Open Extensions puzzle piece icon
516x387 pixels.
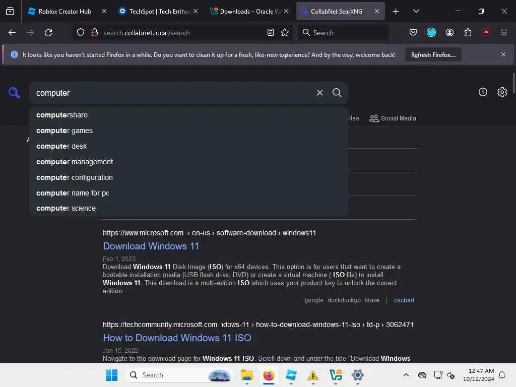coord(468,32)
